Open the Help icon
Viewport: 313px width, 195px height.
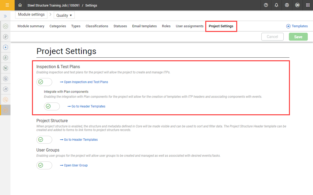pos(266,5)
